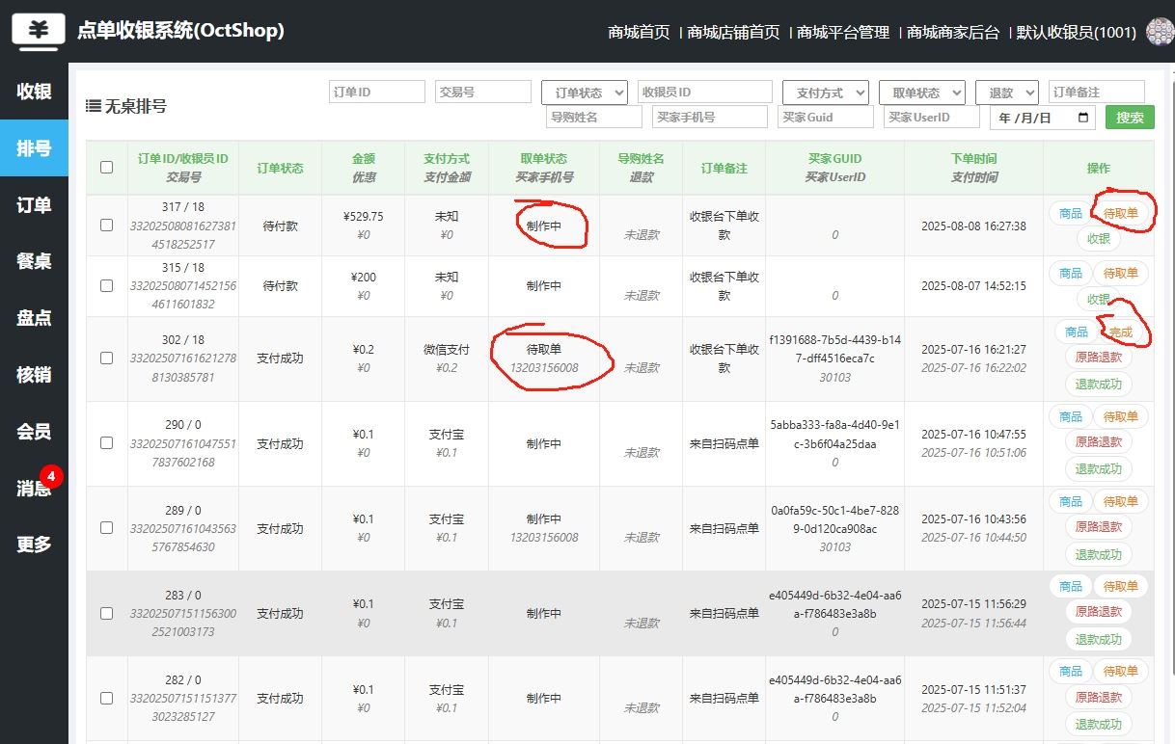Tick the checkbox for order 289 / 0
Viewport: 1175px width, 744px height.
(106, 528)
